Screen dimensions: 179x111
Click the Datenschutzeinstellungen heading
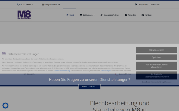point(24,54)
